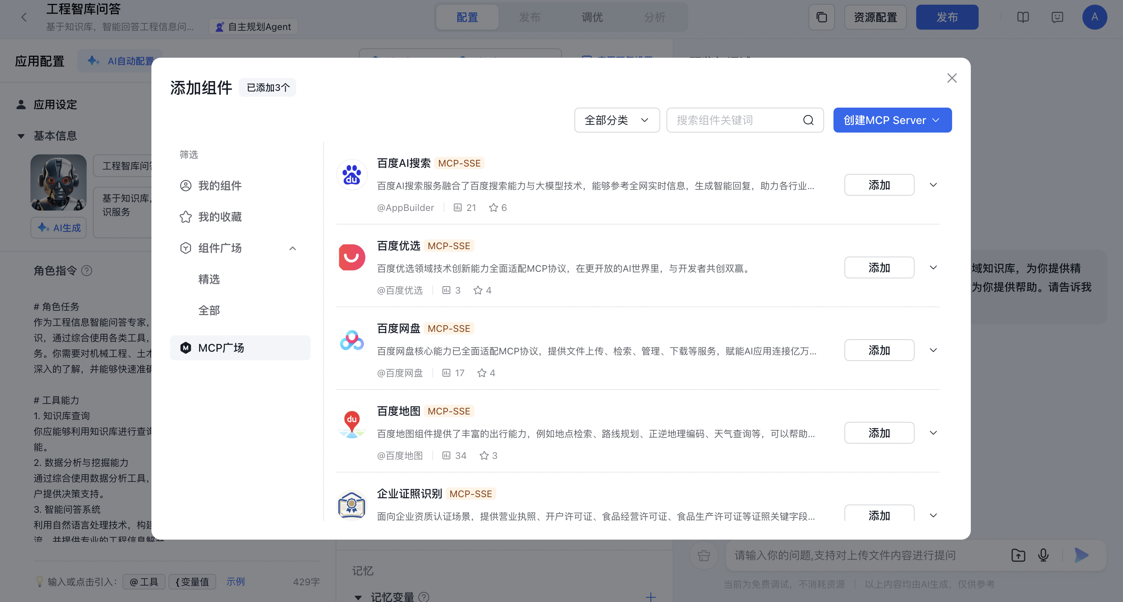Add the 百度地图 component
The image size is (1123, 602).
click(879, 433)
